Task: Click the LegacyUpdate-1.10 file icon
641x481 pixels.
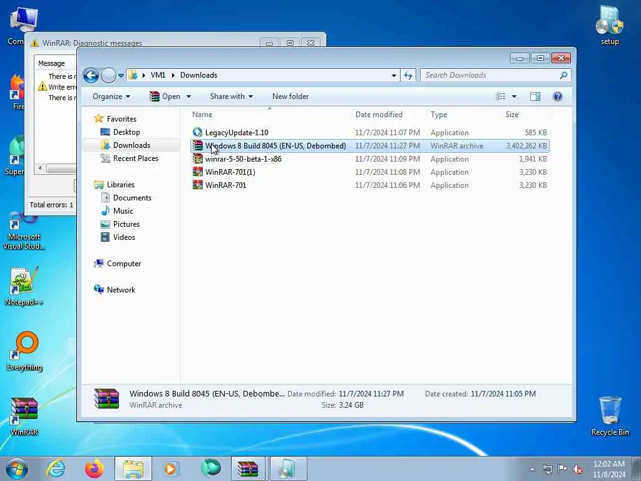Action: [197, 132]
